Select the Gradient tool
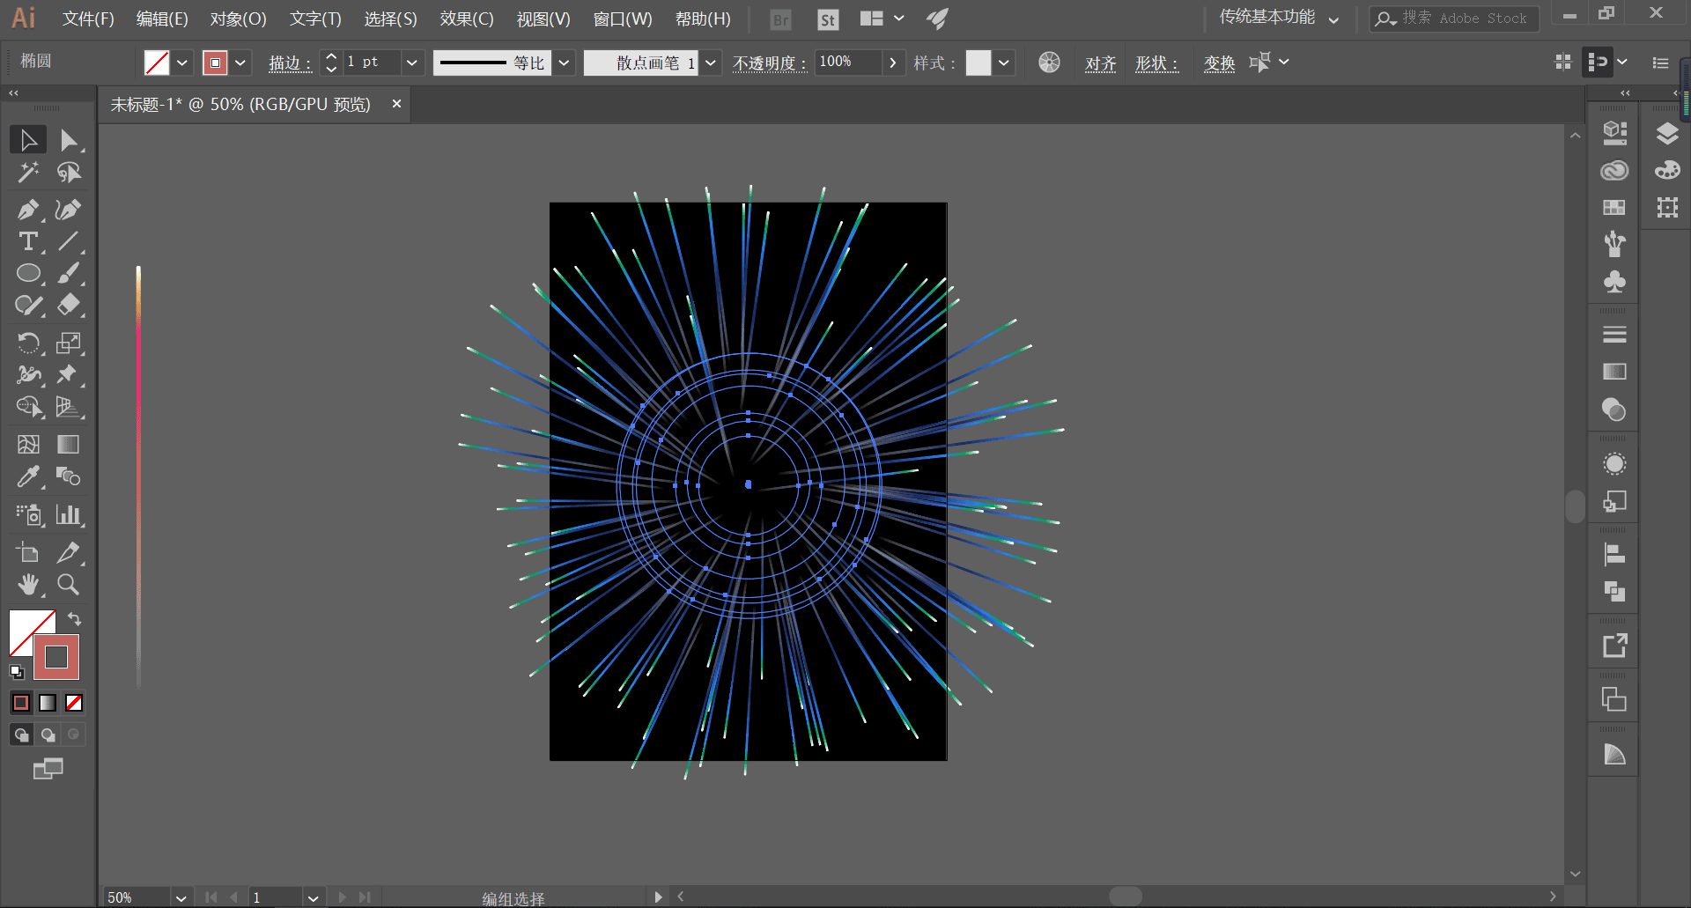This screenshot has width=1691, height=908. click(68, 445)
